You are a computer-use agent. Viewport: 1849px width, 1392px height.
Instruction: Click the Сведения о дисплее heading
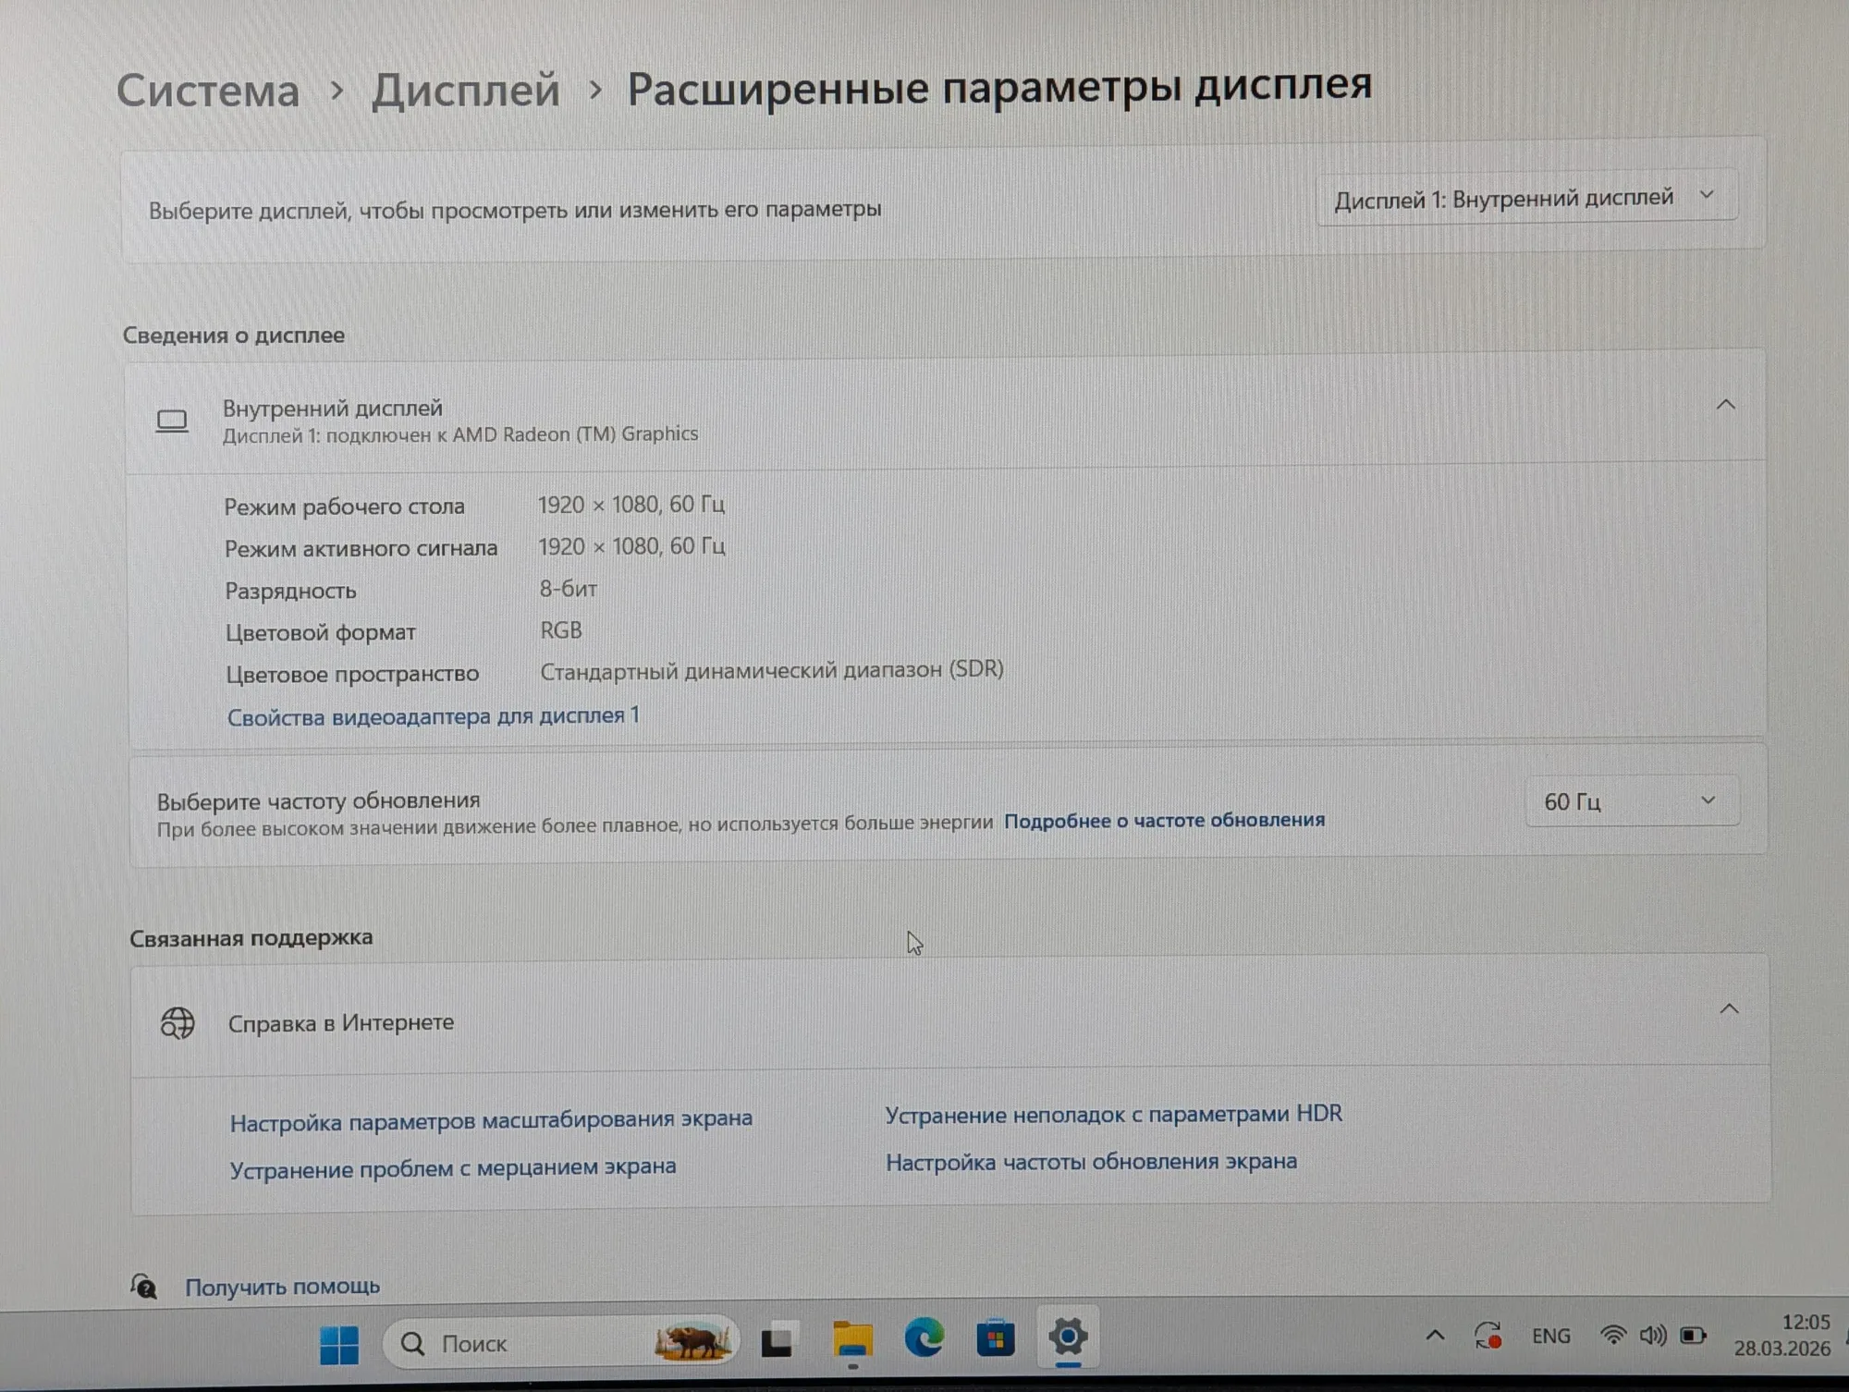click(234, 335)
